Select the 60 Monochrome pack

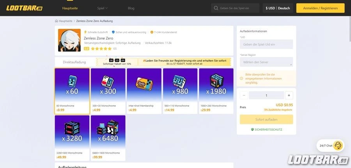pos(72,91)
